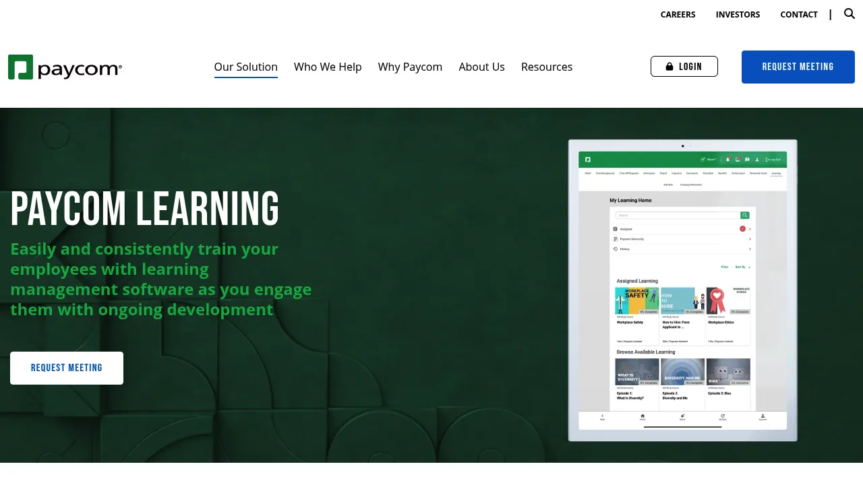Expand the History row in tablet mockup
Viewport: 863px width, 485px height.
click(682, 249)
